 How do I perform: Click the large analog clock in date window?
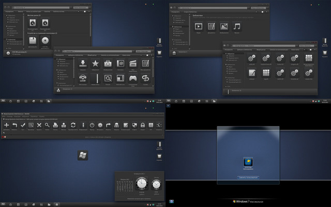[x=141, y=183]
